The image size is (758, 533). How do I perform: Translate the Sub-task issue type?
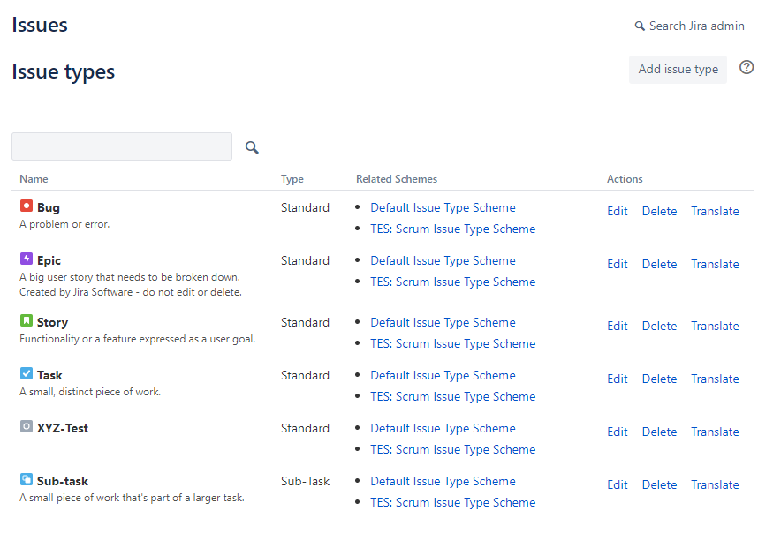pyautogui.click(x=715, y=485)
